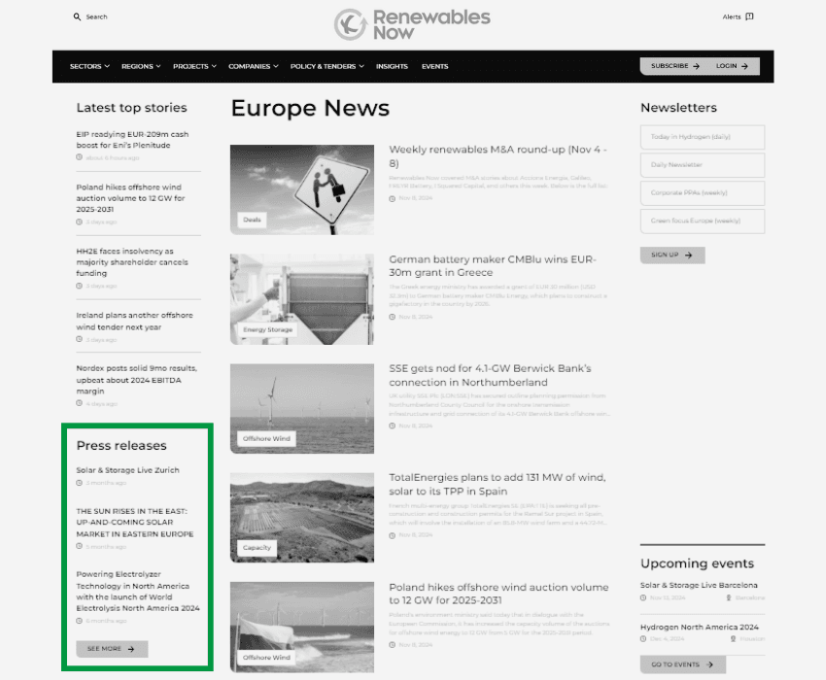Click arrow on Sign Up button
826x680 pixels.
point(688,255)
